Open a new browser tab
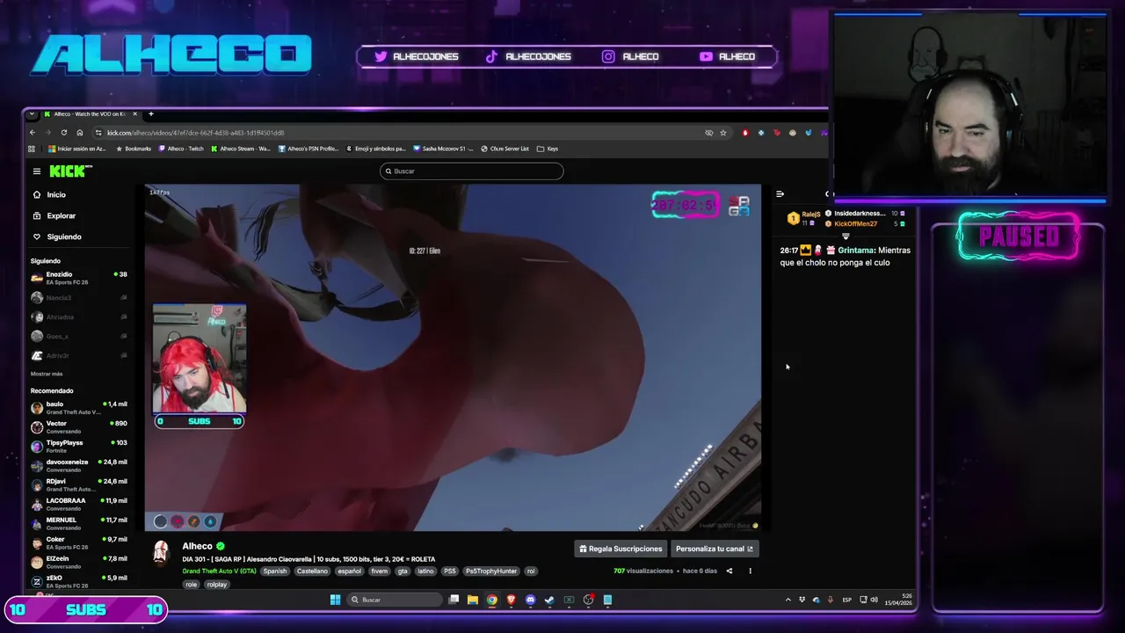Image resolution: width=1125 pixels, height=633 pixels. click(150, 113)
